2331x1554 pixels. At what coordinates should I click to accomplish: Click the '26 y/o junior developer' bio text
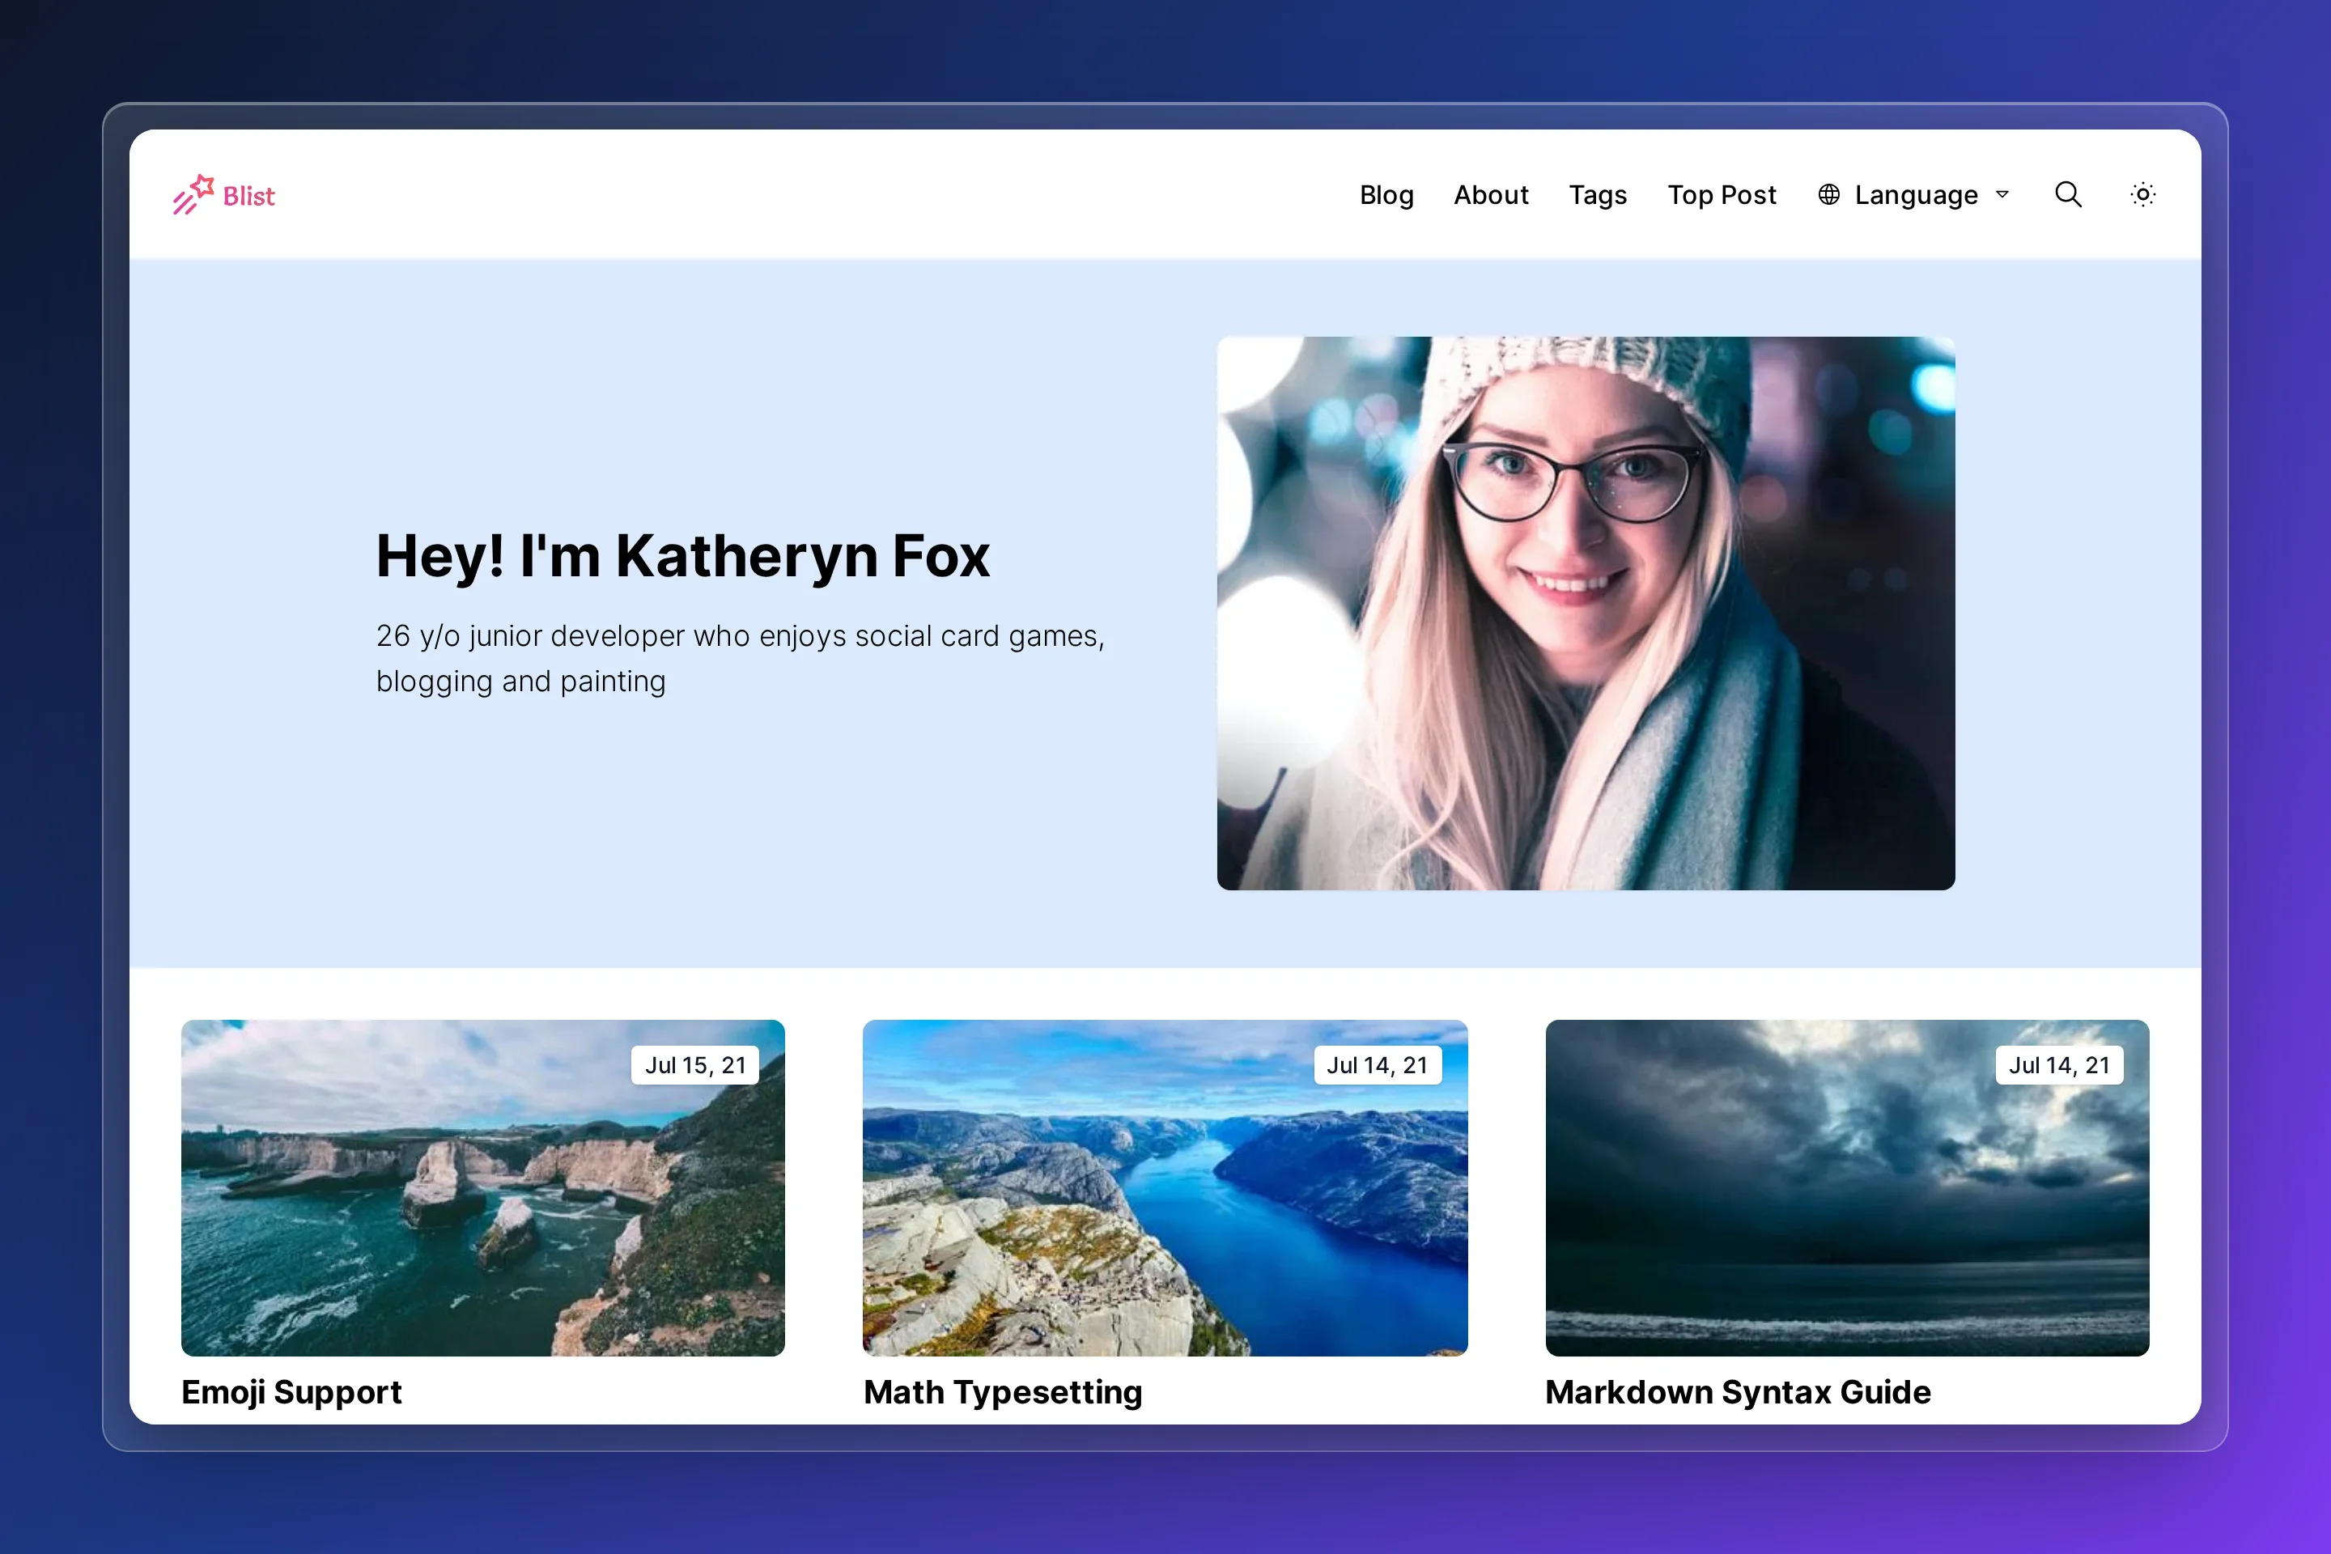(741, 658)
